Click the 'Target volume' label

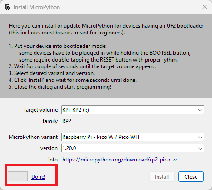click(40, 110)
